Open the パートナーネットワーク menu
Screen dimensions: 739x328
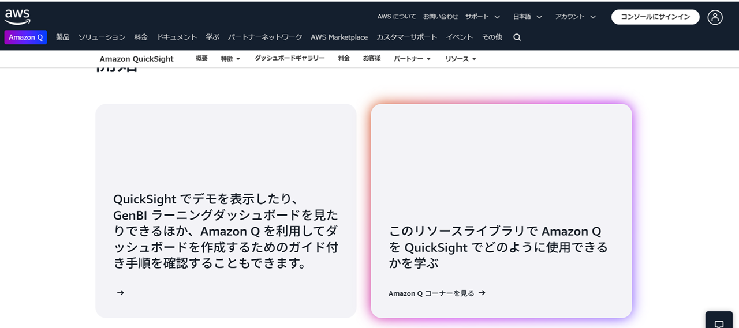(x=265, y=37)
